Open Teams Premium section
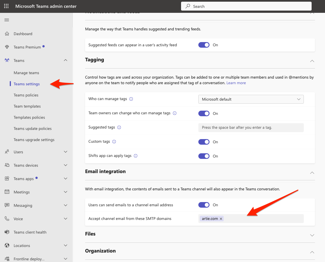 tap(27, 47)
